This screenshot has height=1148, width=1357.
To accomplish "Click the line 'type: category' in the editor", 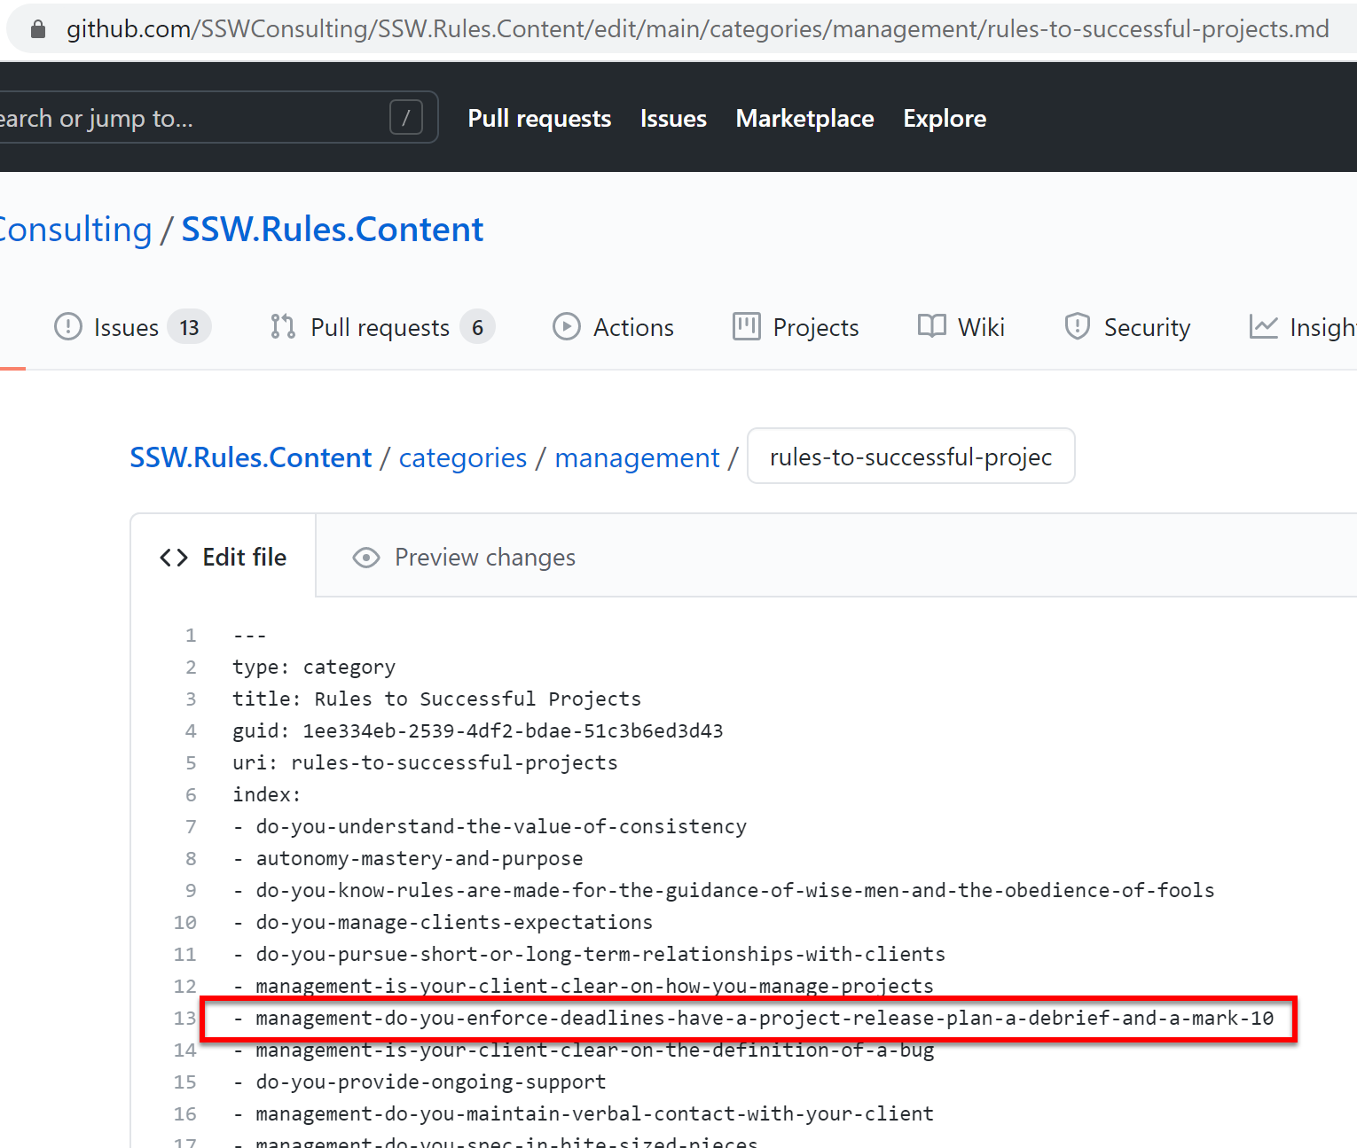I will click(x=314, y=667).
